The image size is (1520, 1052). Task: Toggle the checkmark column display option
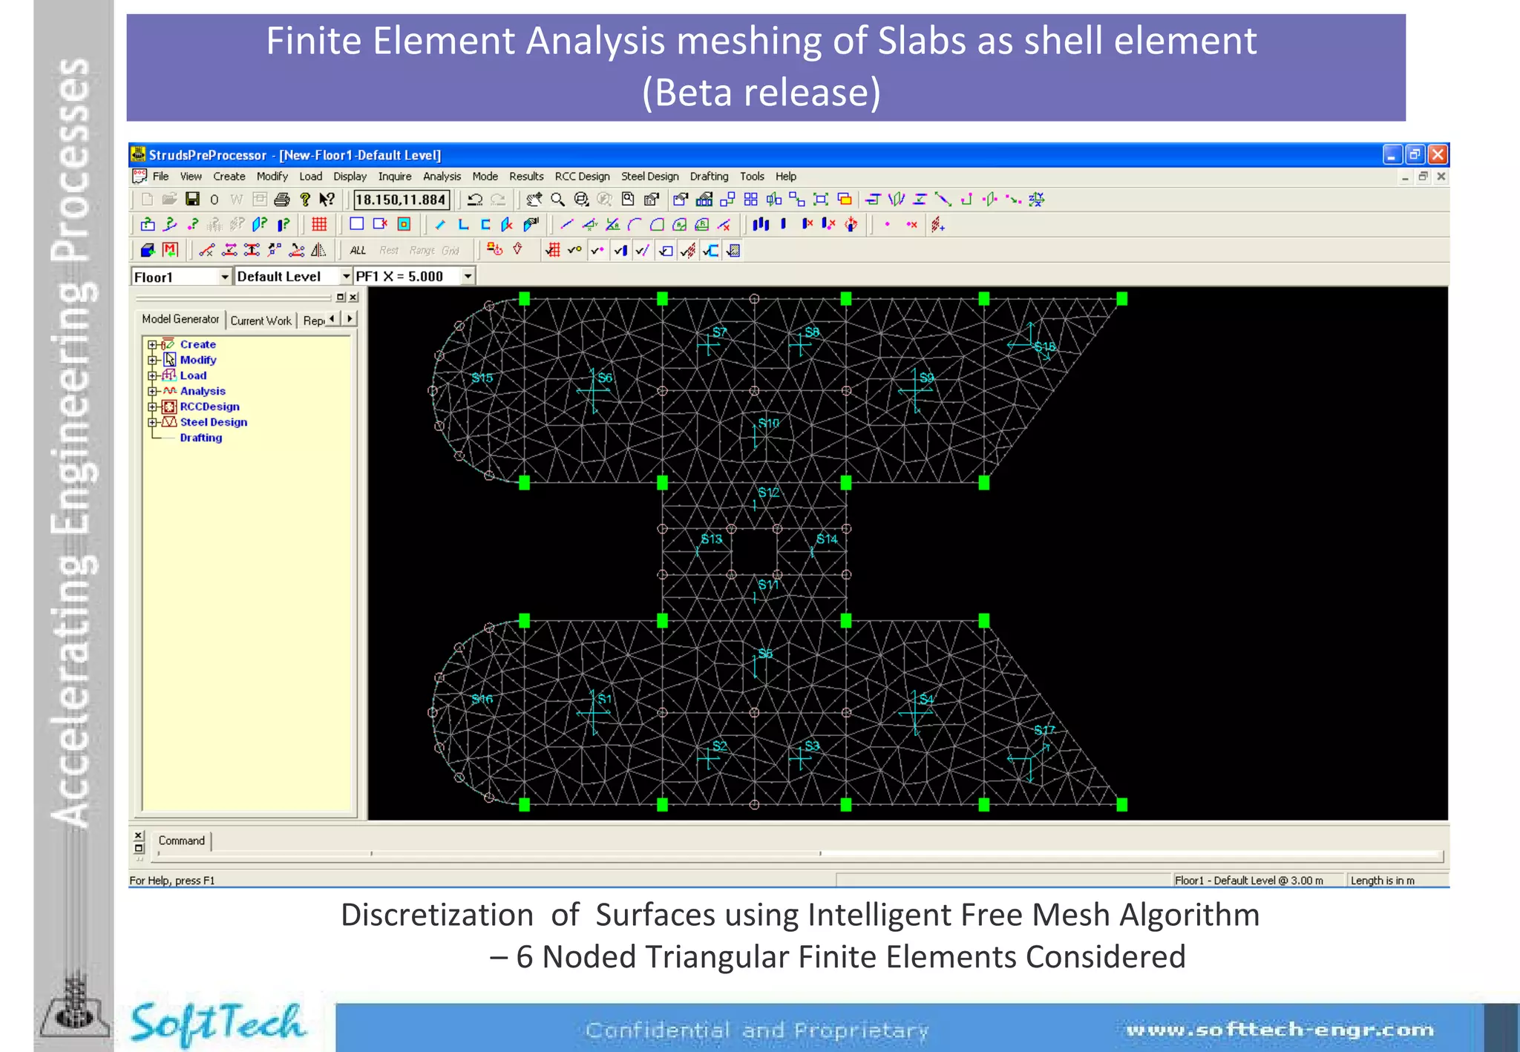tap(620, 250)
